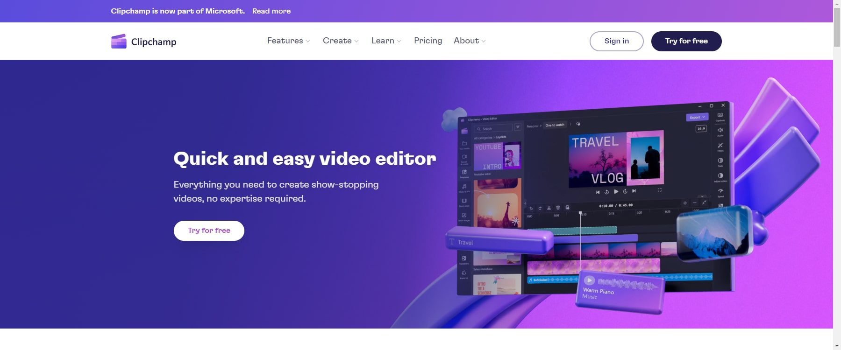Click the Clipchamp logo icon
This screenshot has height=350, width=841.
(x=119, y=41)
